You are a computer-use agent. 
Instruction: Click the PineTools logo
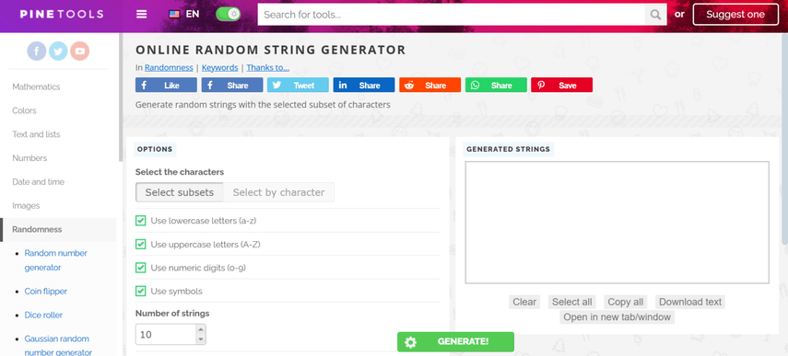(x=62, y=14)
